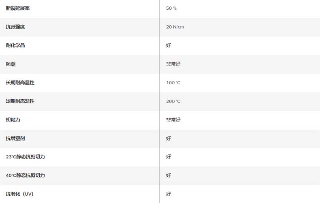Click the 好 value beside 耐化学品

(x=169, y=45)
